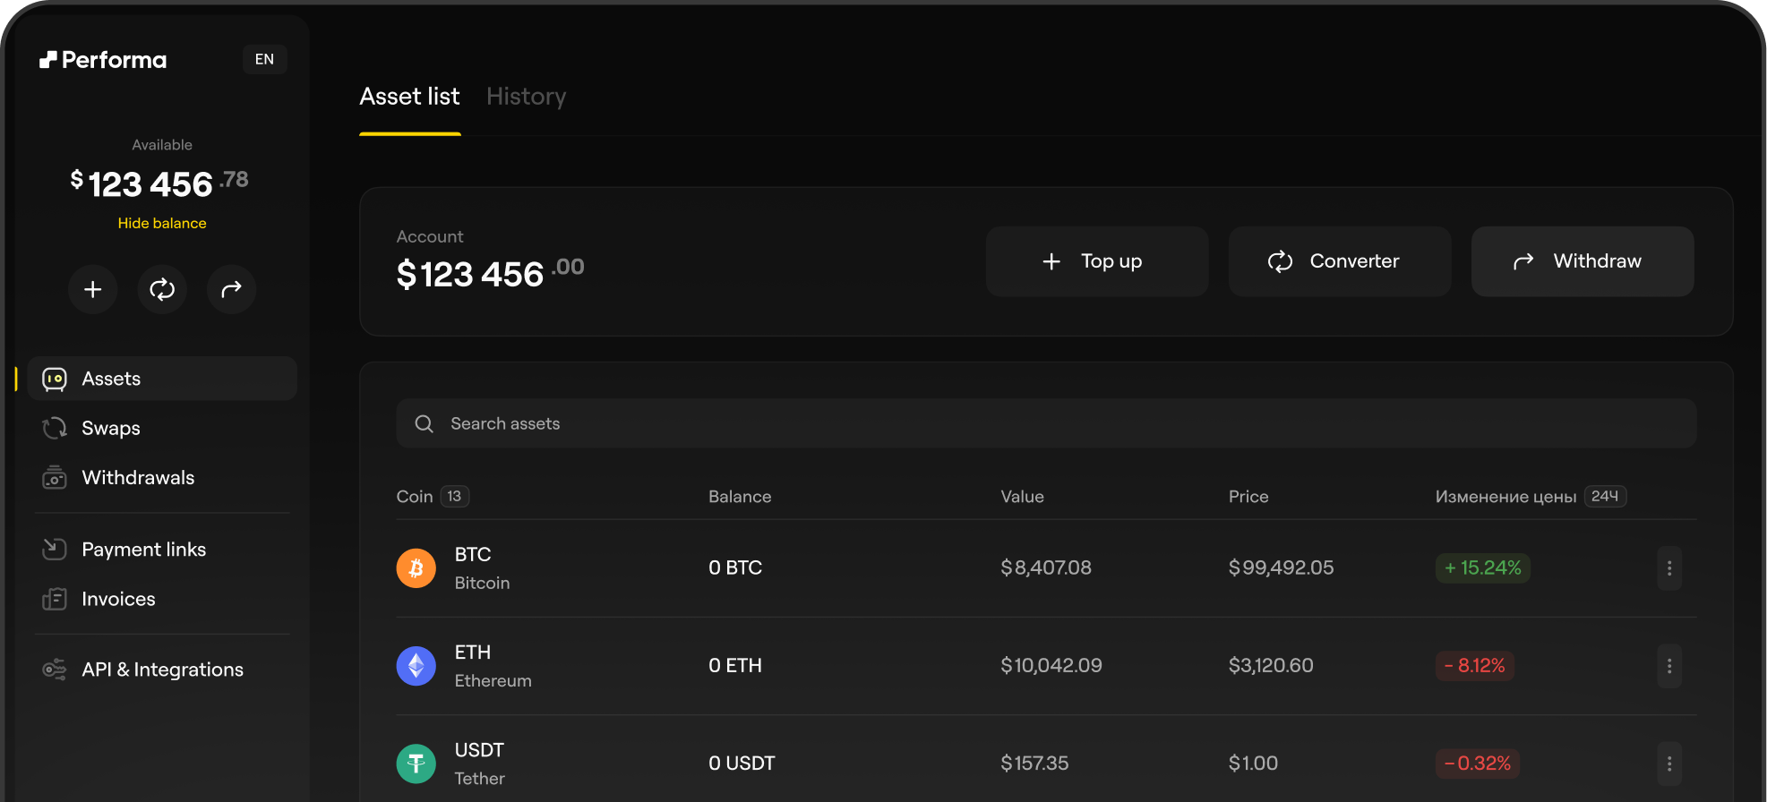Click the Bitcoin coin icon
1767x802 pixels.
(x=416, y=568)
